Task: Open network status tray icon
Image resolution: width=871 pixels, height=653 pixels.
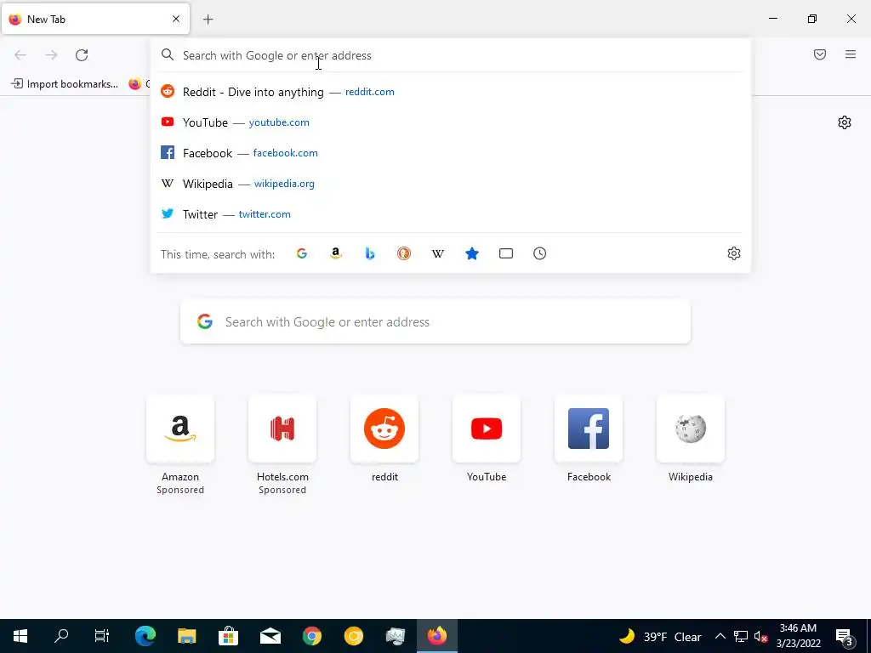Action: (741, 636)
